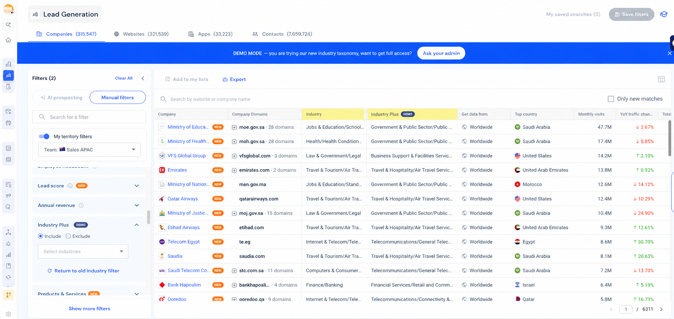674x319 pixels.
Task: Check Only new matches checkbox
Action: (611, 99)
